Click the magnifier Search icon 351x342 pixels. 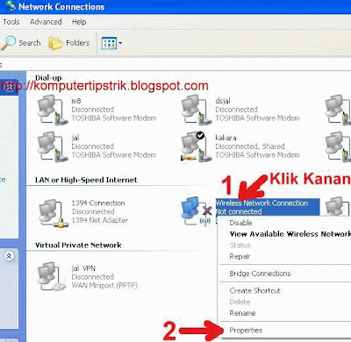8,43
